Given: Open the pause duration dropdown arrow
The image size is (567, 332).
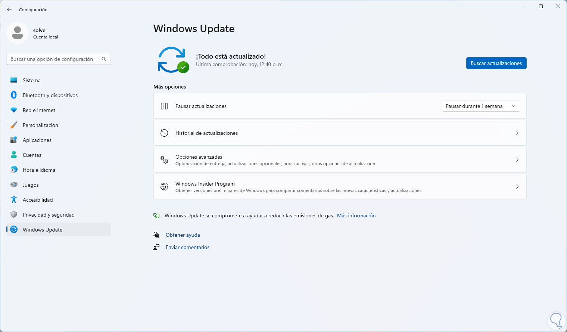Looking at the screenshot, I should tap(514, 106).
